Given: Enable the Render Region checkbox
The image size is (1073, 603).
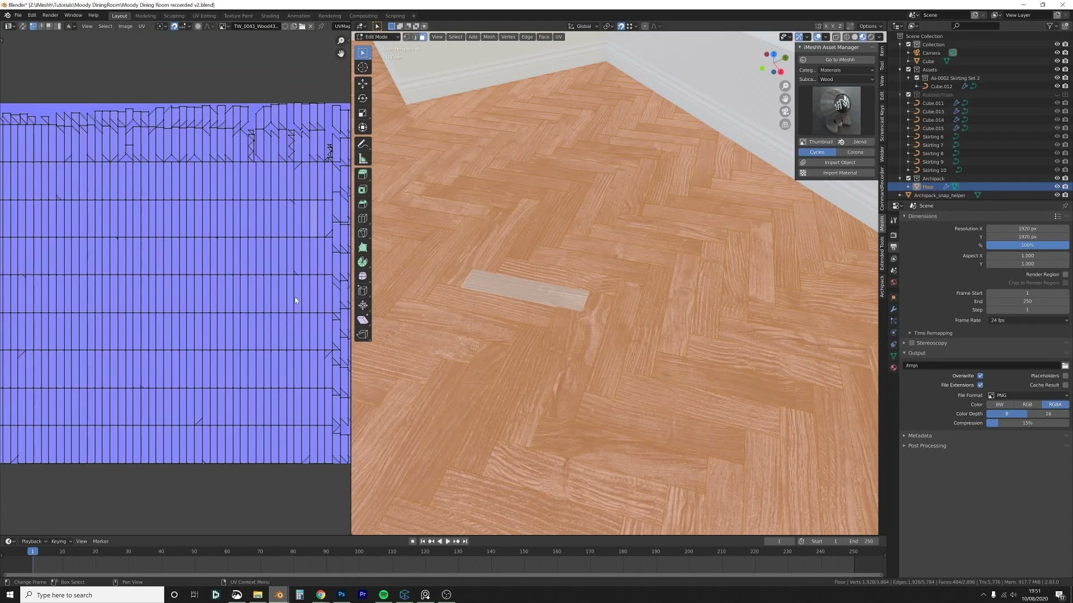Looking at the screenshot, I should 1065,275.
